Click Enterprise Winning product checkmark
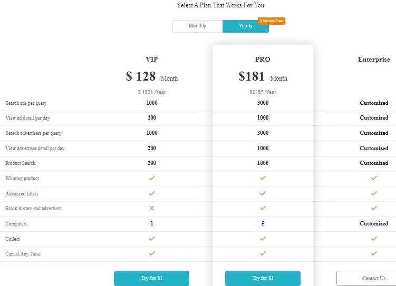The image size is (396, 286). tap(374, 178)
